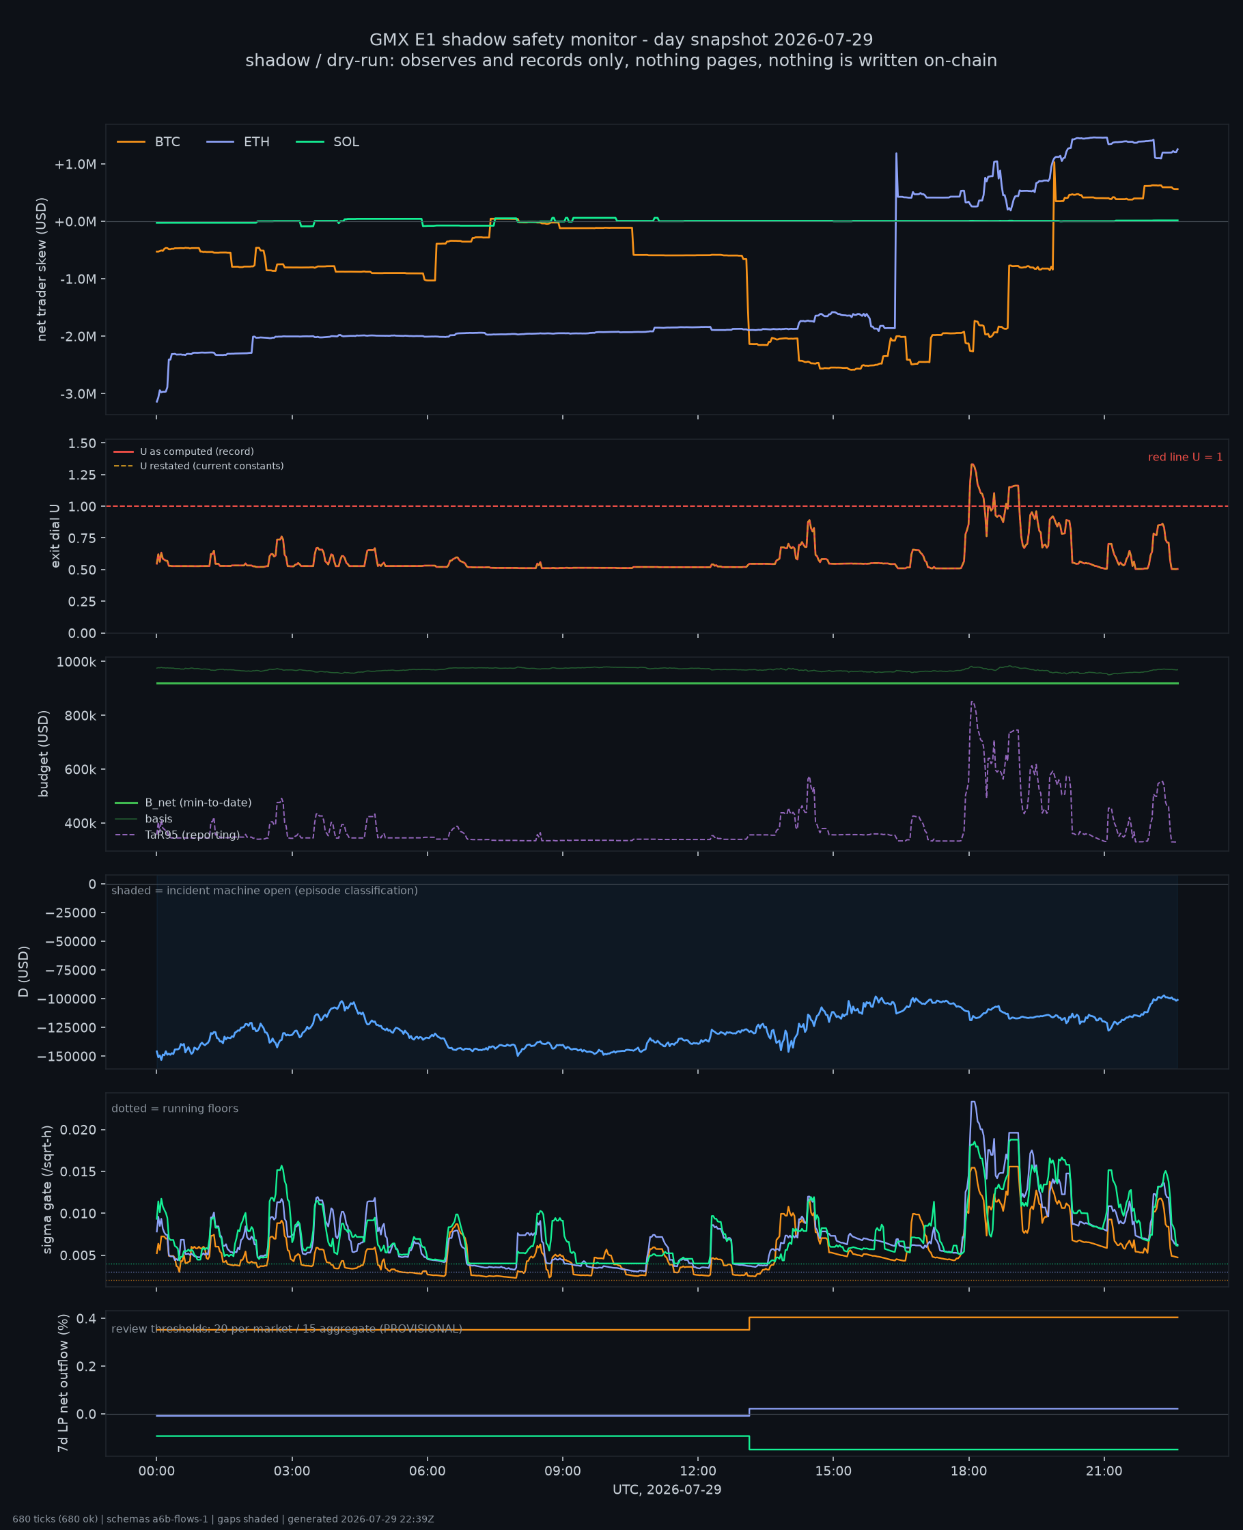Click the 'UTC, 2026-07-29' x-axis label
The width and height of the screenshot is (1243, 1530).
(x=667, y=1490)
